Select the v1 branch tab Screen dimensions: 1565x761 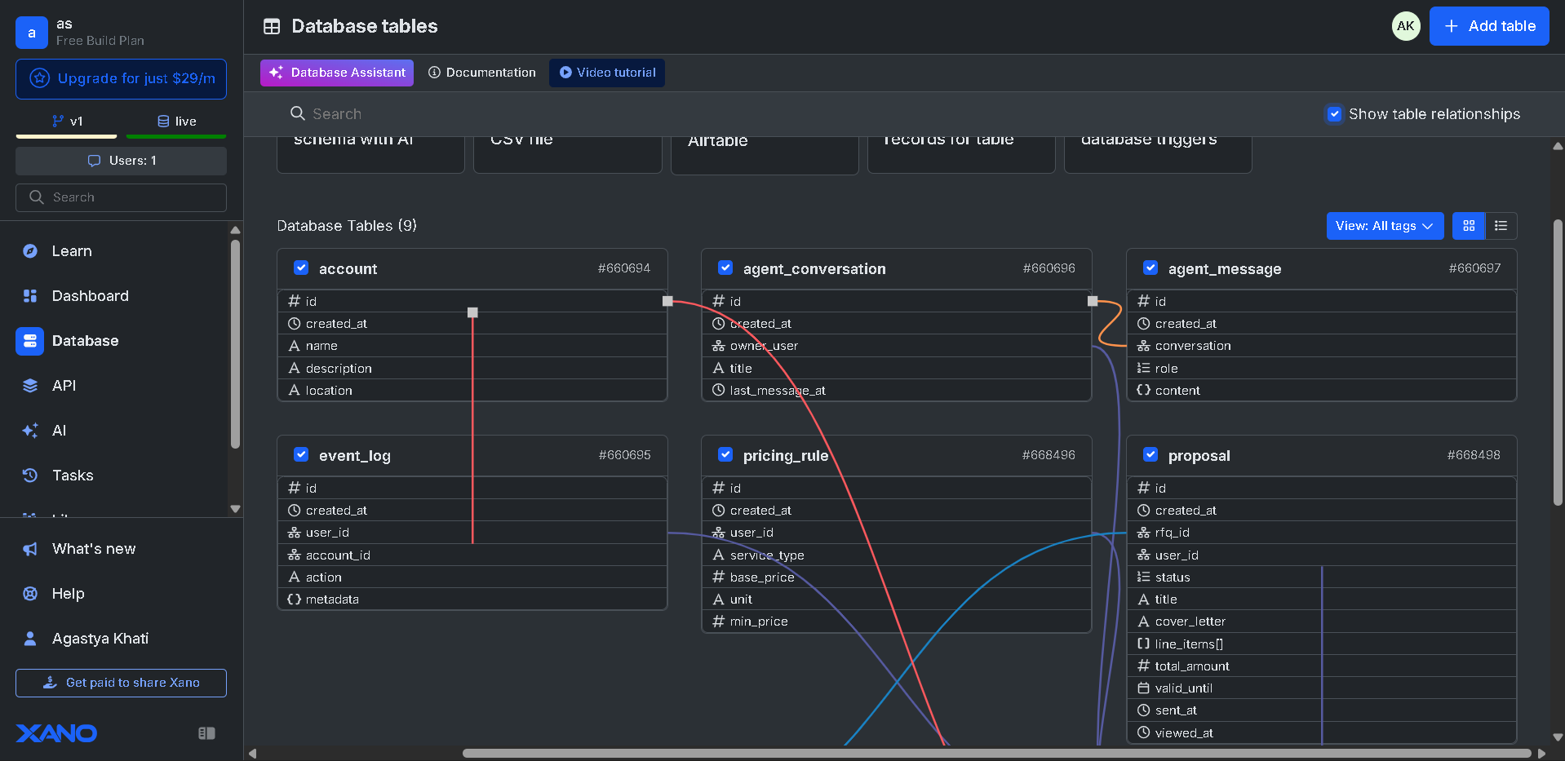(x=67, y=122)
